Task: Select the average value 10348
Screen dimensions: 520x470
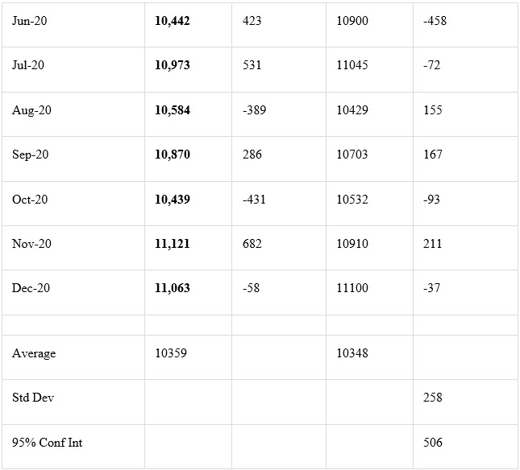Action: 352,353
